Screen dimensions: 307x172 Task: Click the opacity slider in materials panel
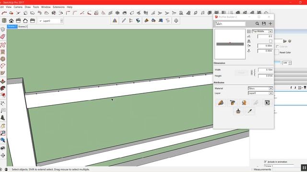pyautogui.click(x=278, y=63)
